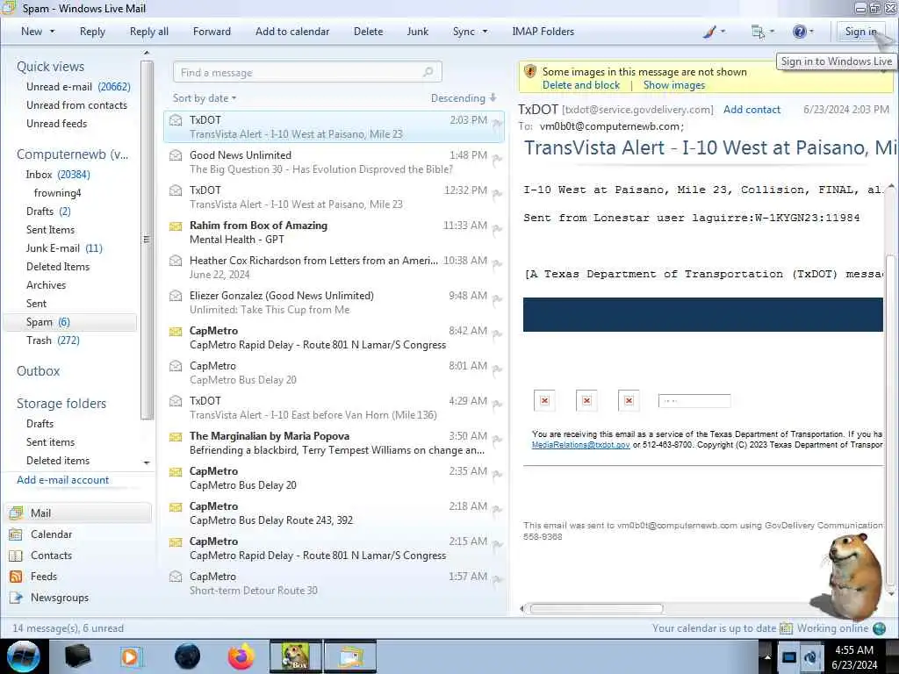The height and width of the screenshot is (674, 899).
Task: Open the Sync dropdown arrow
Action: coord(485,32)
